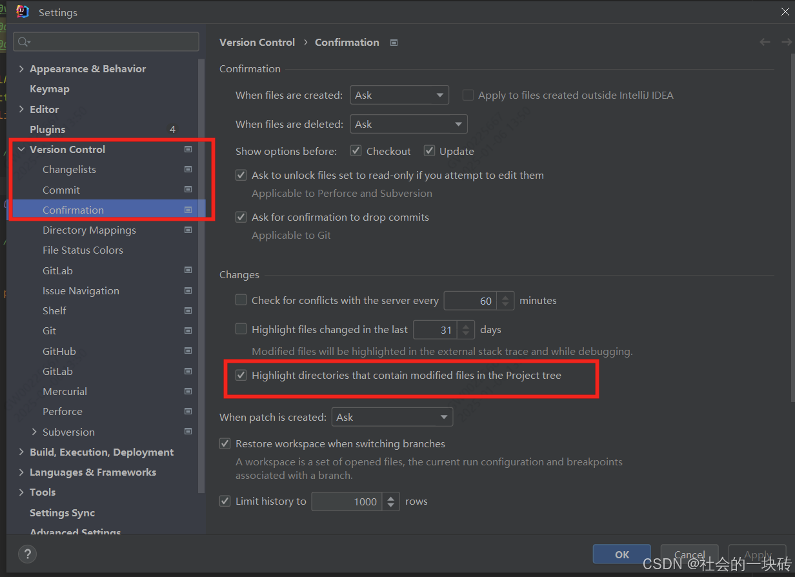The width and height of the screenshot is (795, 577).
Task: Click the Cancel button
Action: coord(690,554)
